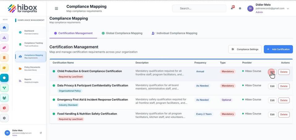Open Policy Documents menu item

(x=31, y=69)
